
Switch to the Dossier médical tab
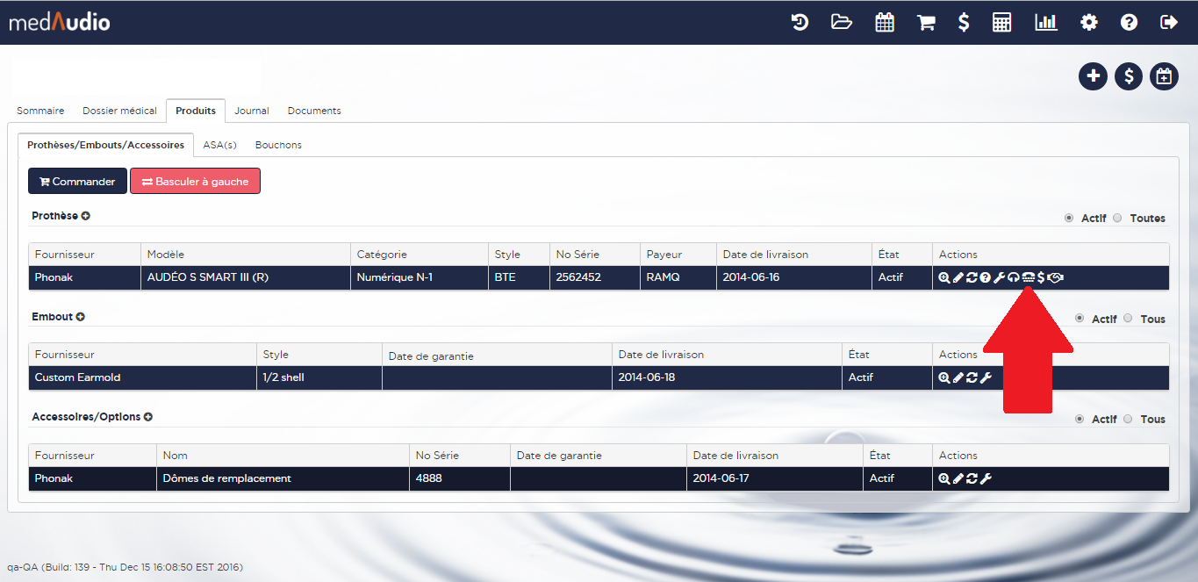point(119,111)
